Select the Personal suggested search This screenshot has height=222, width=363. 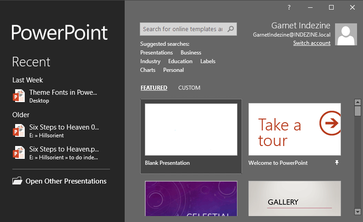click(x=173, y=70)
